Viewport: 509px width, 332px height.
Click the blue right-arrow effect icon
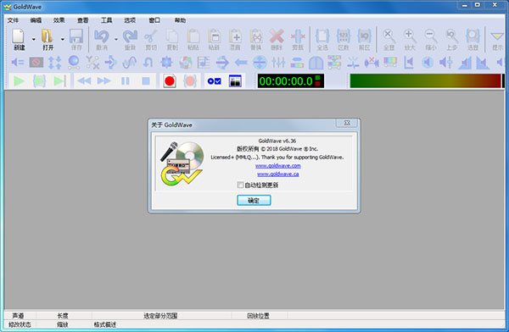click(x=222, y=63)
